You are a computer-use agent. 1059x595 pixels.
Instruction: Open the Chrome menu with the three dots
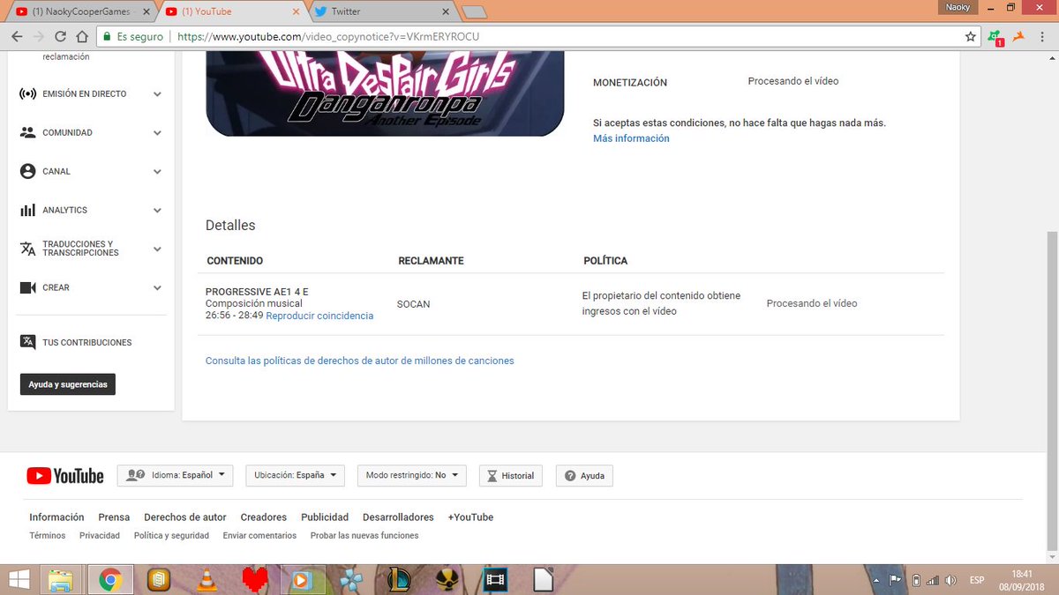click(1044, 37)
